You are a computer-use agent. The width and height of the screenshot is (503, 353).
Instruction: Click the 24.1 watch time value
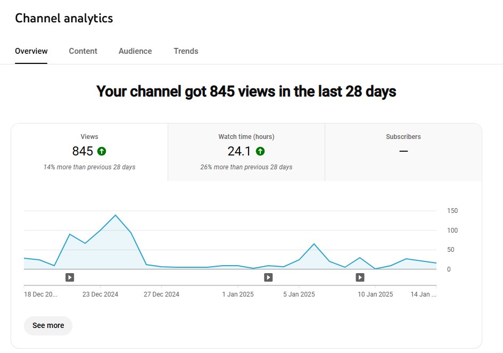tap(239, 151)
